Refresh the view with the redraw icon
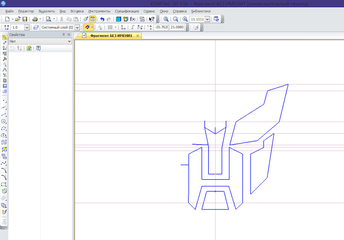The image size is (344, 240). (x=216, y=19)
